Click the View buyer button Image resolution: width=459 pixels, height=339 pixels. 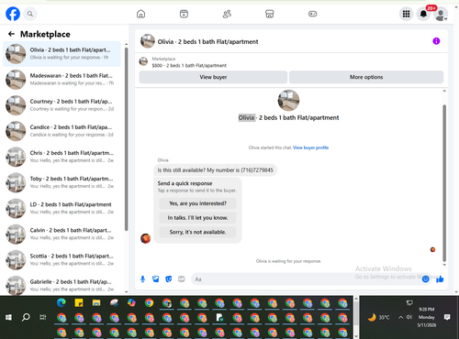[213, 77]
